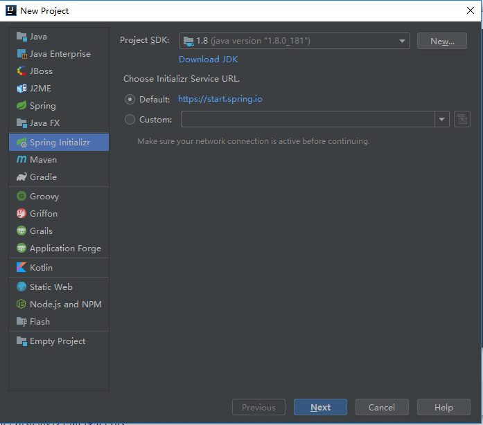This screenshot has height=425, width=483.
Task: Open the Project SDK dropdown arrow
Action: pos(402,41)
